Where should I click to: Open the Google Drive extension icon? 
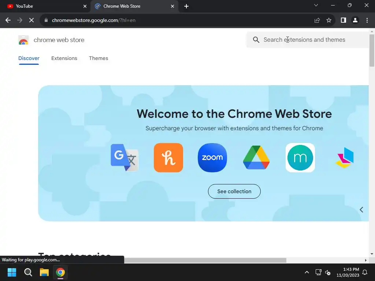pos(256,157)
